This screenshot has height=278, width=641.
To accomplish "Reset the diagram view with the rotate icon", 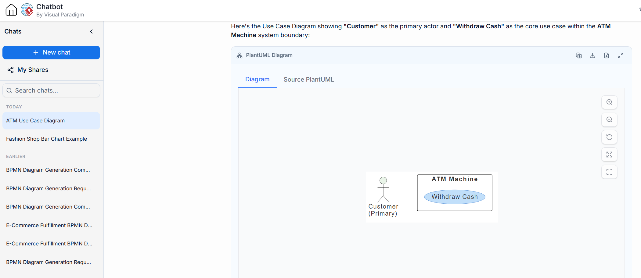I will 609,137.
